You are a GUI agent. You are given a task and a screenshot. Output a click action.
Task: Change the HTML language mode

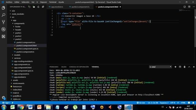pyautogui.click(x=183, y=103)
